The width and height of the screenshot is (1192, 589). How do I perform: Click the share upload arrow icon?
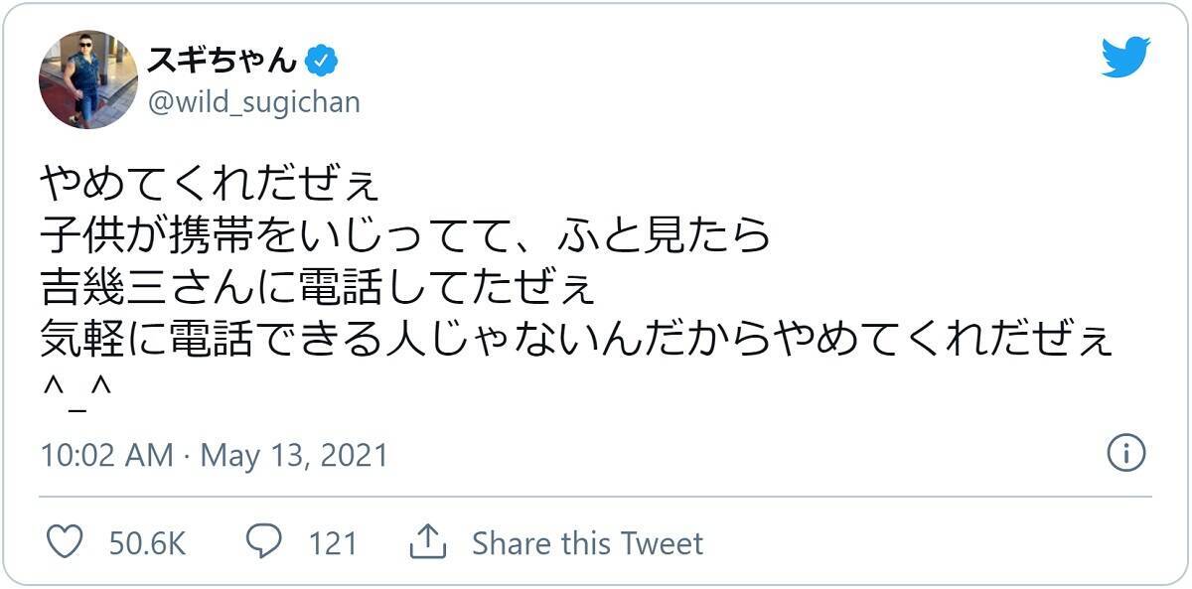pyautogui.click(x=427, y=542)
